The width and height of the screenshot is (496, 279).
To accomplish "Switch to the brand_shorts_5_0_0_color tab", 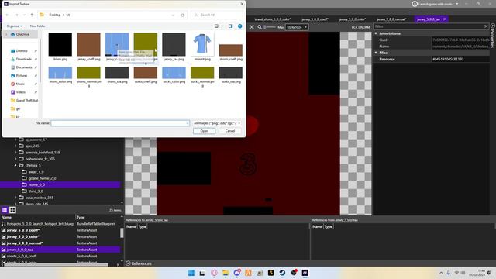I will 272,19.
